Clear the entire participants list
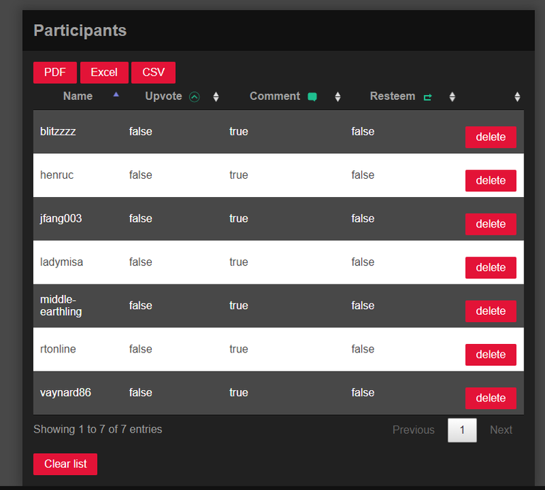Screen dimensions: 545x490 (65, 464)
